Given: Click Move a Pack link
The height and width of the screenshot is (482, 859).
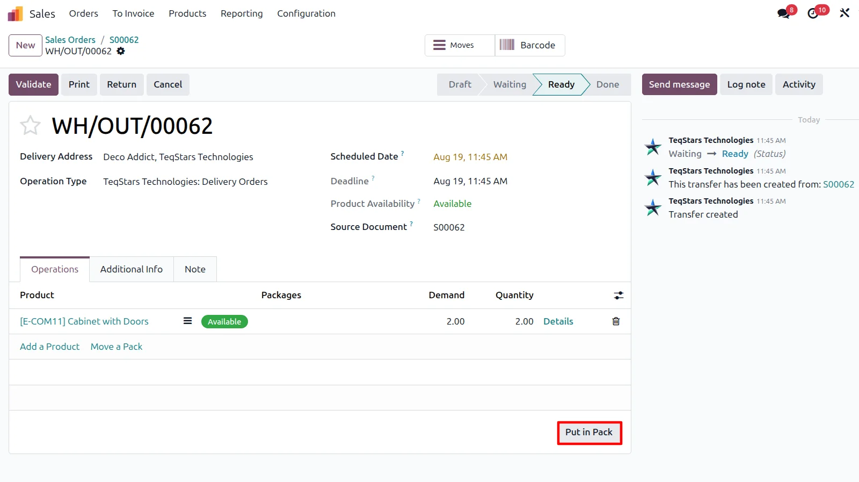Looking at the screenshot, I should coord(117,347).
